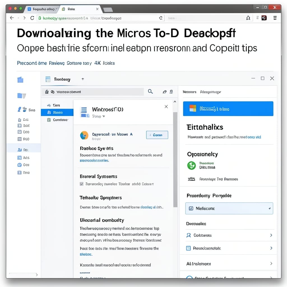Open new browser tab button
The image size is (287, 287).
click(x=108, y=10)
